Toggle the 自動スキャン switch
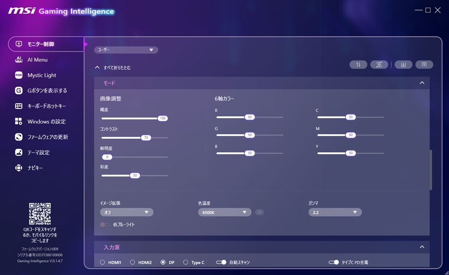 tap(221, 262)
